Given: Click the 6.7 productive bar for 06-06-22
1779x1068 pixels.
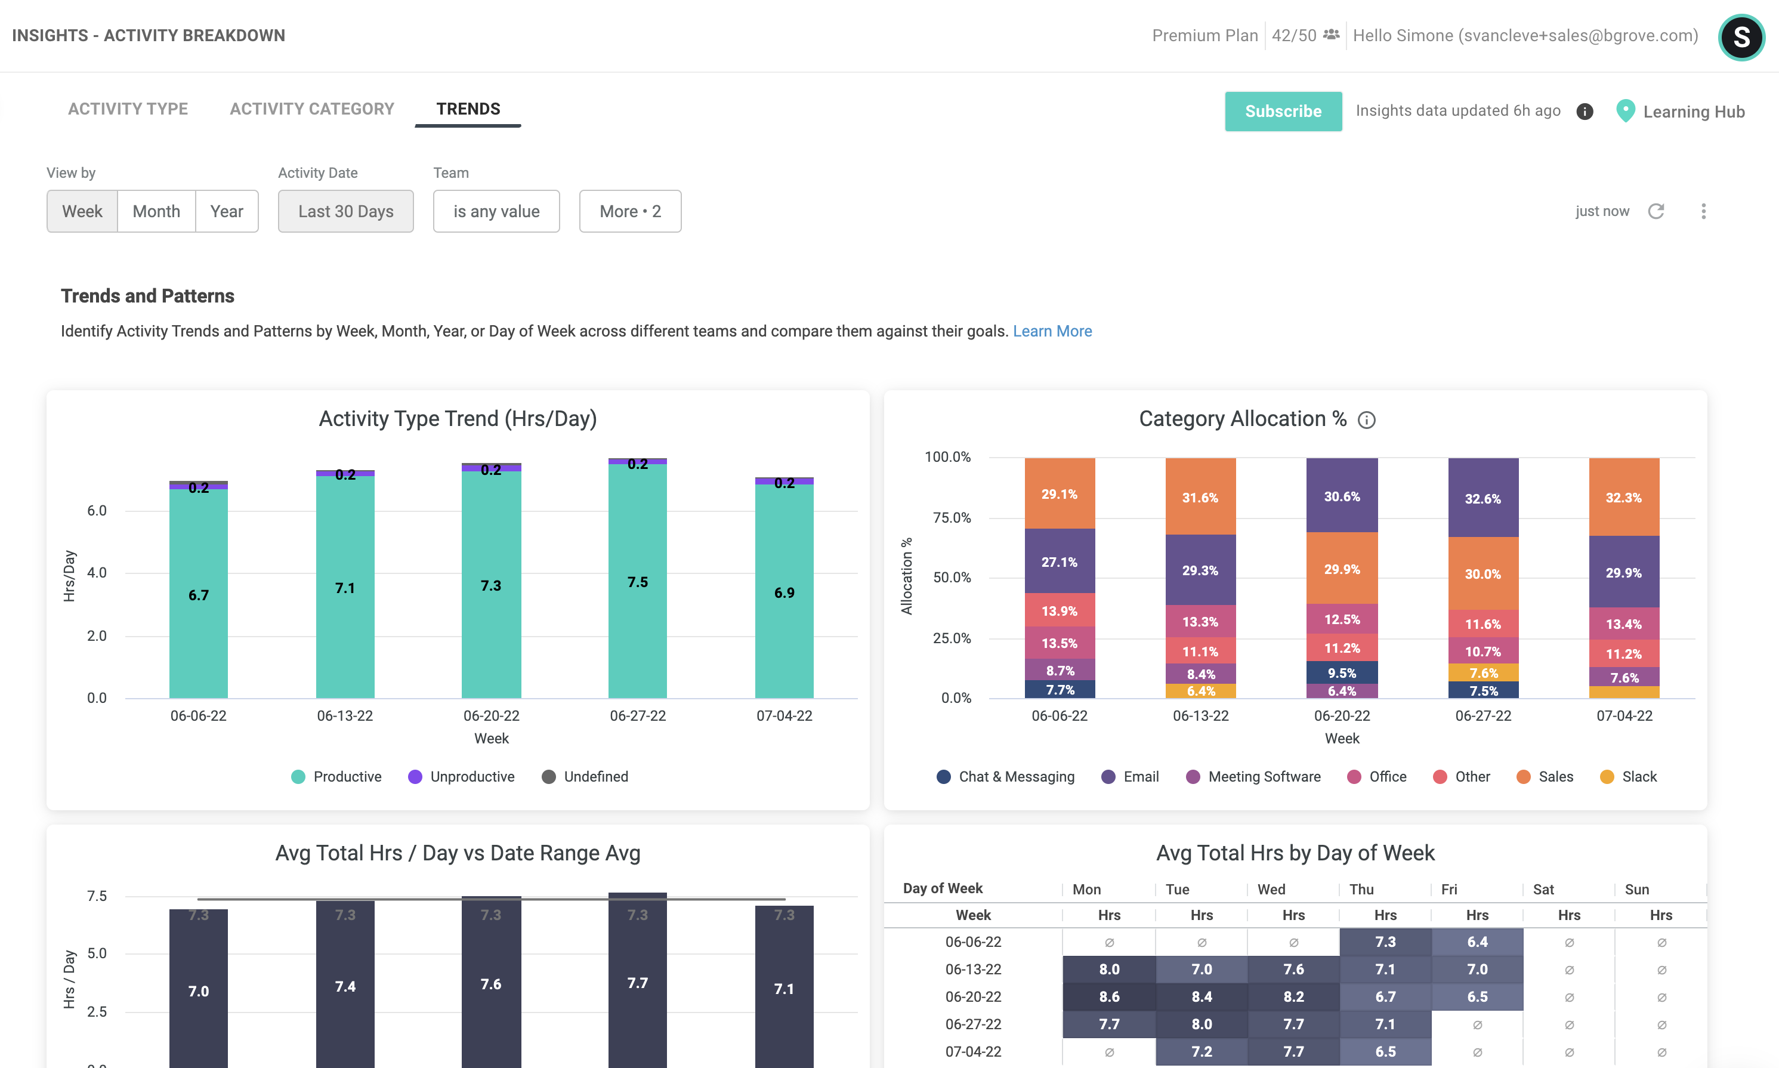Looking at the screenshot, I should (x=199, y=594).
